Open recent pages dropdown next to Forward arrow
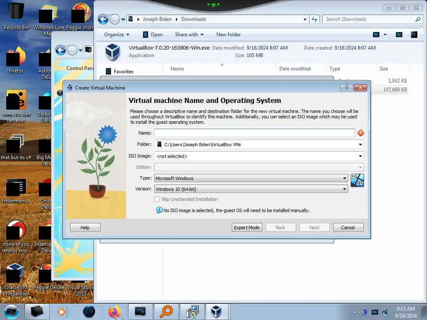Image resolution: width=427 pixels, height=320 pixels. [x=123, y=19]
